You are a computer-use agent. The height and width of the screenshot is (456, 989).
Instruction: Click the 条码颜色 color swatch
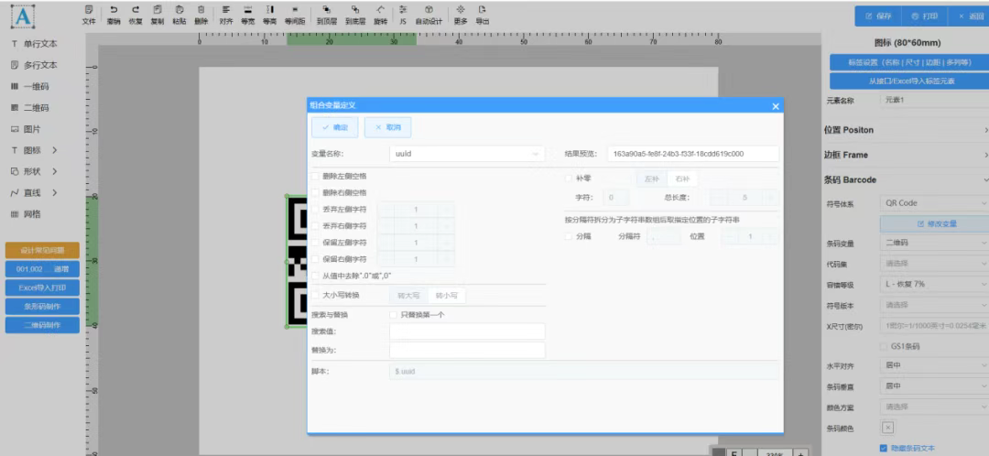point(887,428)
